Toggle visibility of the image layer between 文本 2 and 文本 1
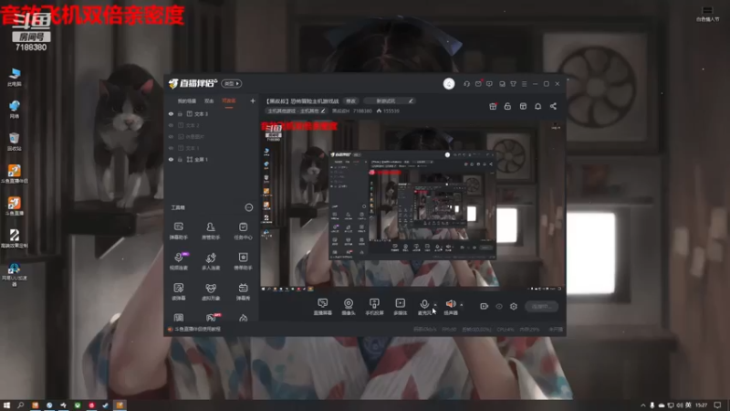This screenshot has width=730, height=411. coord(171,136)
